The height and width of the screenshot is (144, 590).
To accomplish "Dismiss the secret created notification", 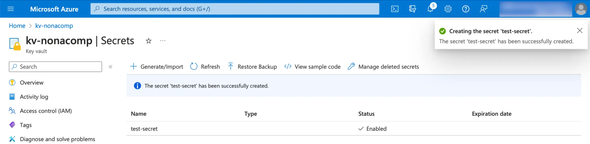I will pos(580,30).
